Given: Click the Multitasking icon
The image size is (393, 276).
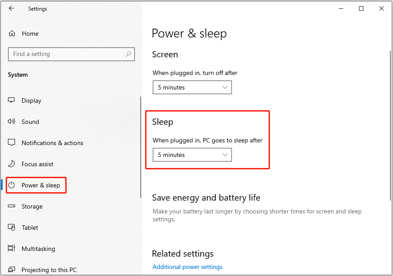Looking at the screenshot, I should point(11,248).
